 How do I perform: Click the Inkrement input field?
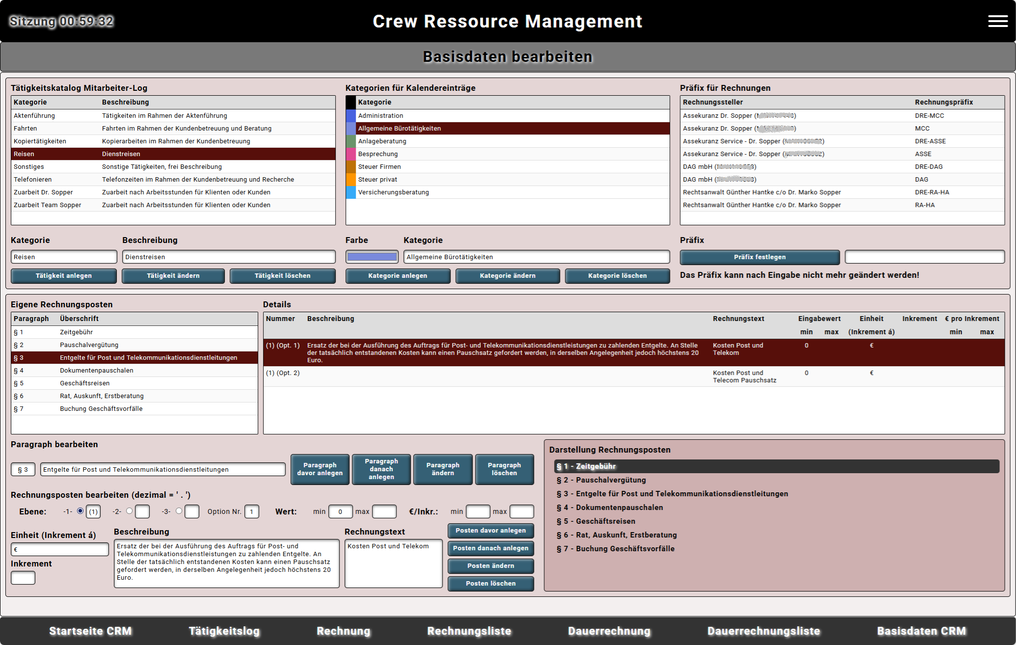[23, 578]
